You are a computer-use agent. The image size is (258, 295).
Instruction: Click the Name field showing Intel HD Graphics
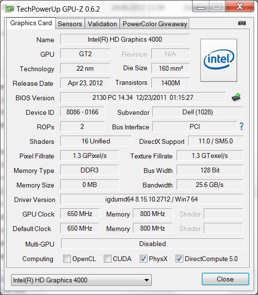pos(125,39)
